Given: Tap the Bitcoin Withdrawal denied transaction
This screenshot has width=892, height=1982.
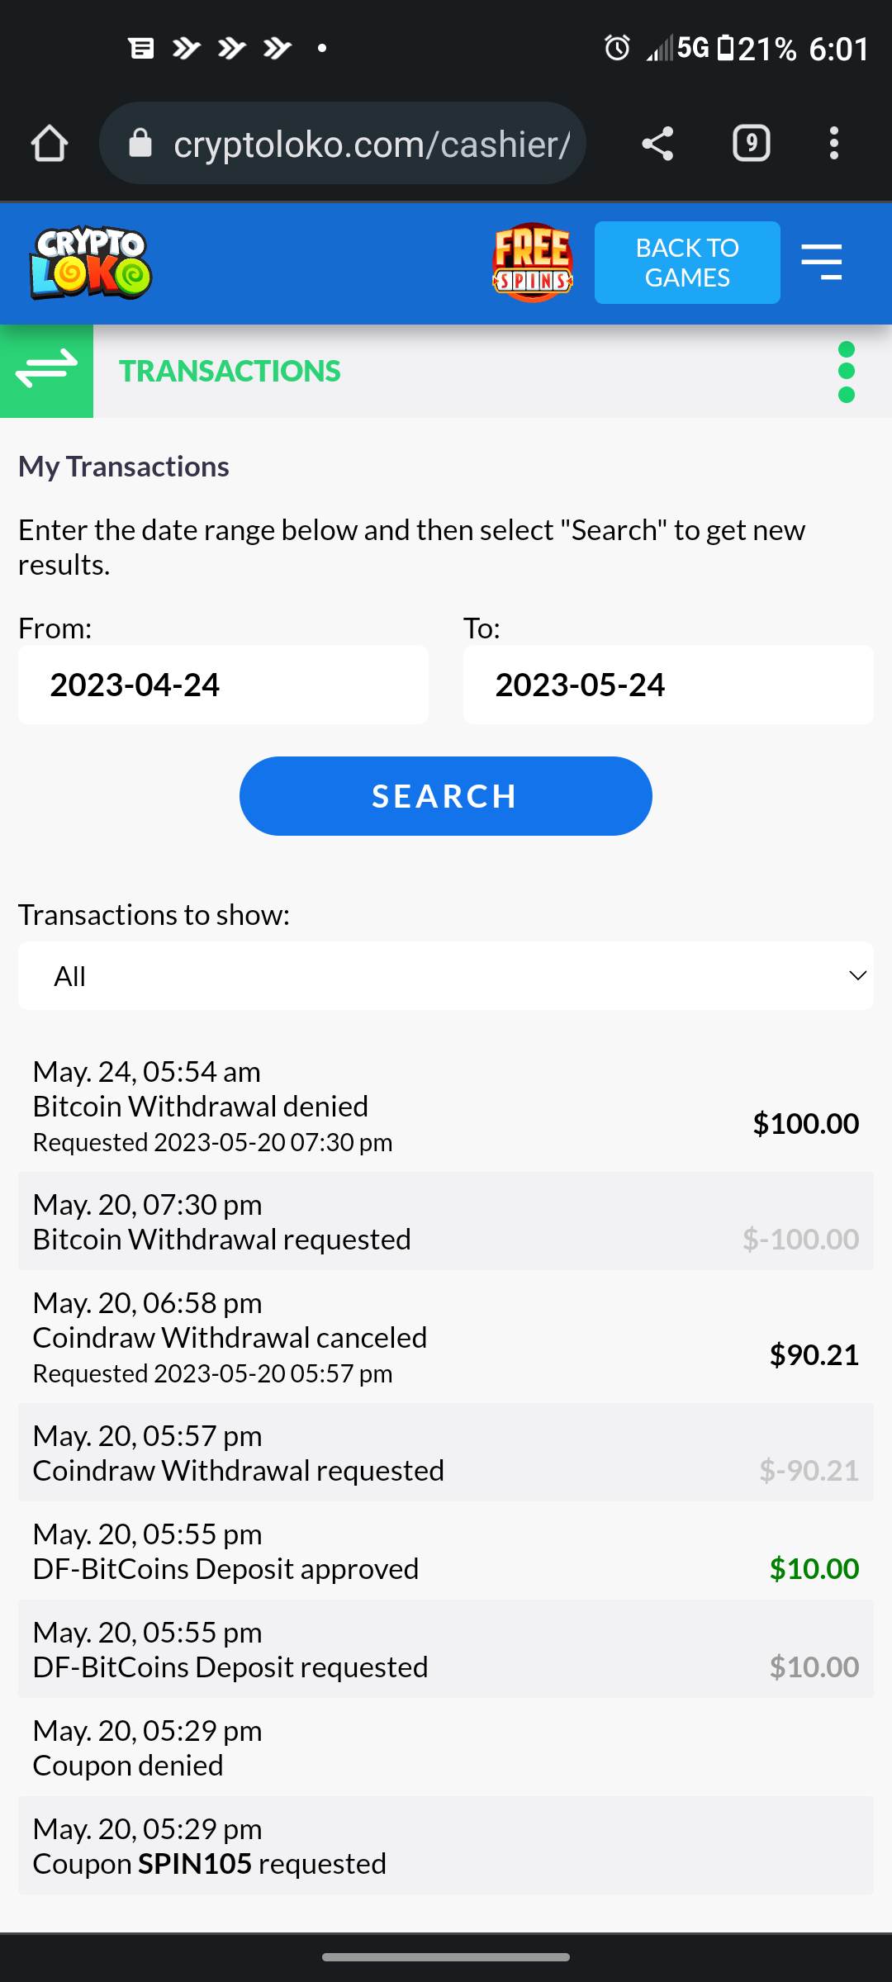Looking at the screenshot, I should coord(446,1107).
